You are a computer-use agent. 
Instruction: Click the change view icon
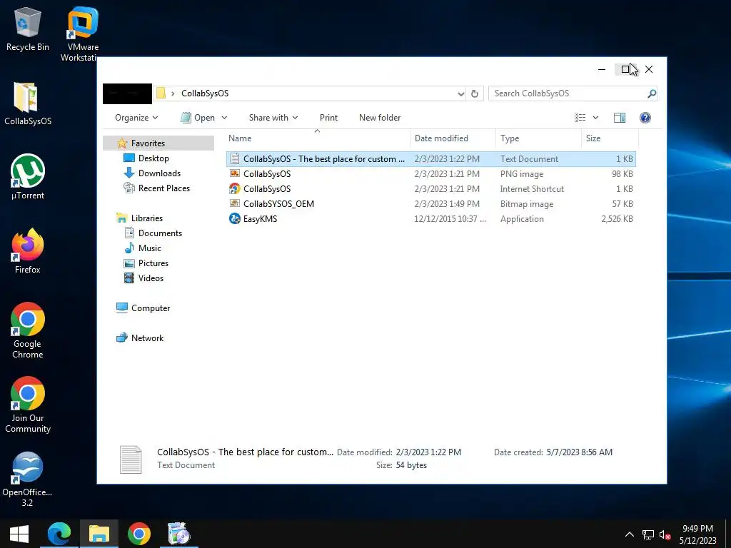tap(580, 118)
